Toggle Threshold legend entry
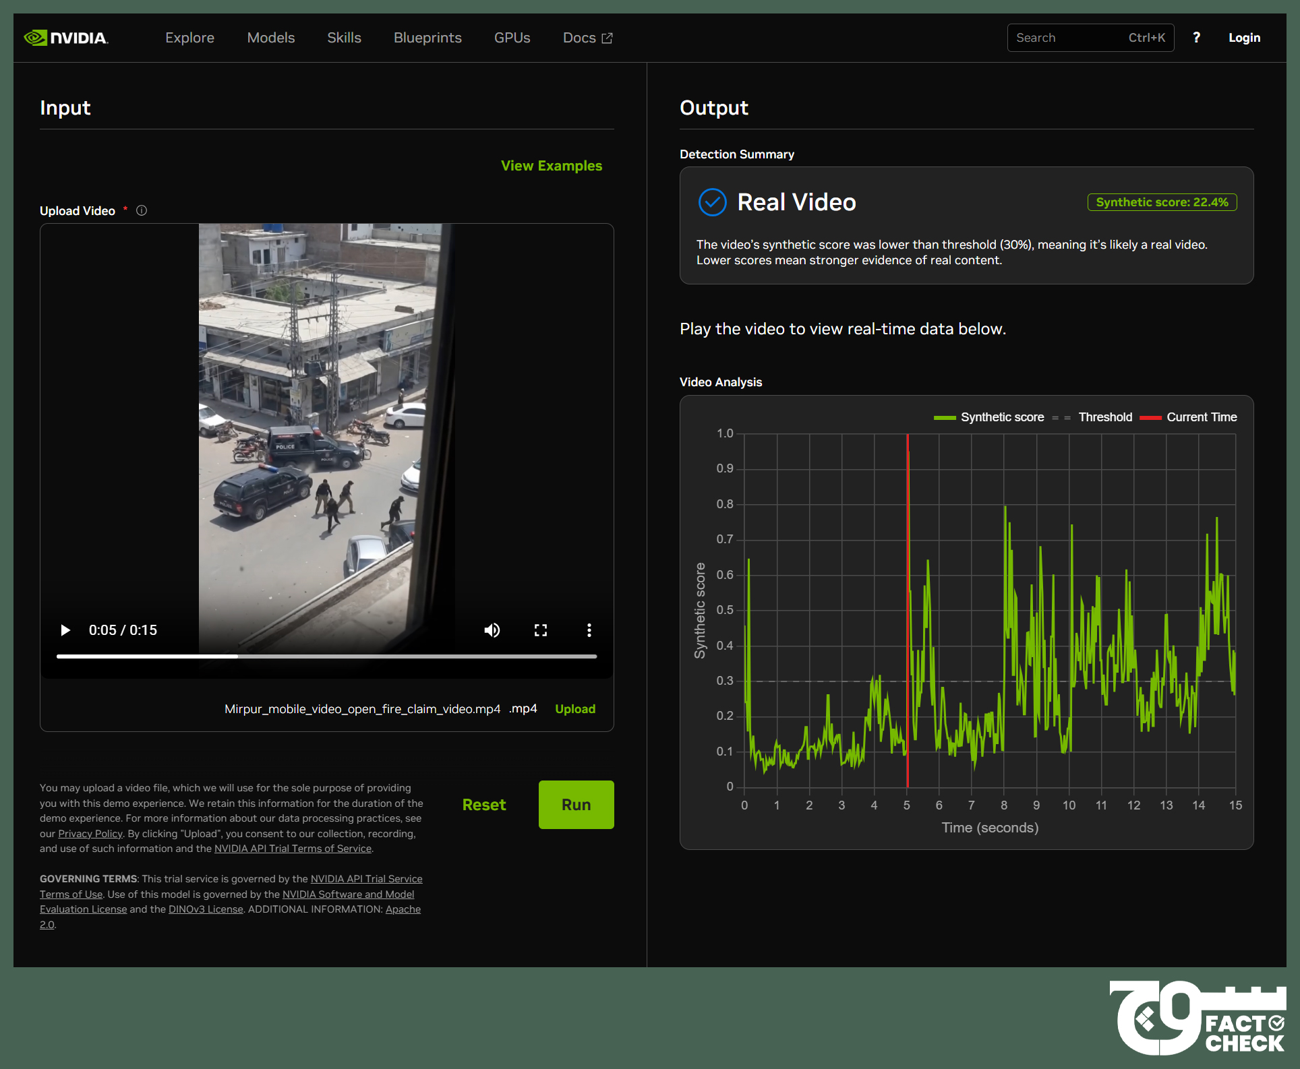The width and height of the screenshot is (1300, 1069). point(1092,417)
